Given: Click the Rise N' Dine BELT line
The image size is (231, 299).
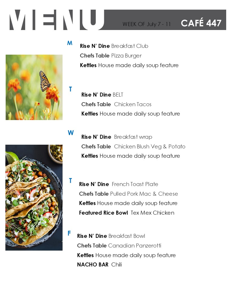Looking at the screenshot, I should coord(102,95).
